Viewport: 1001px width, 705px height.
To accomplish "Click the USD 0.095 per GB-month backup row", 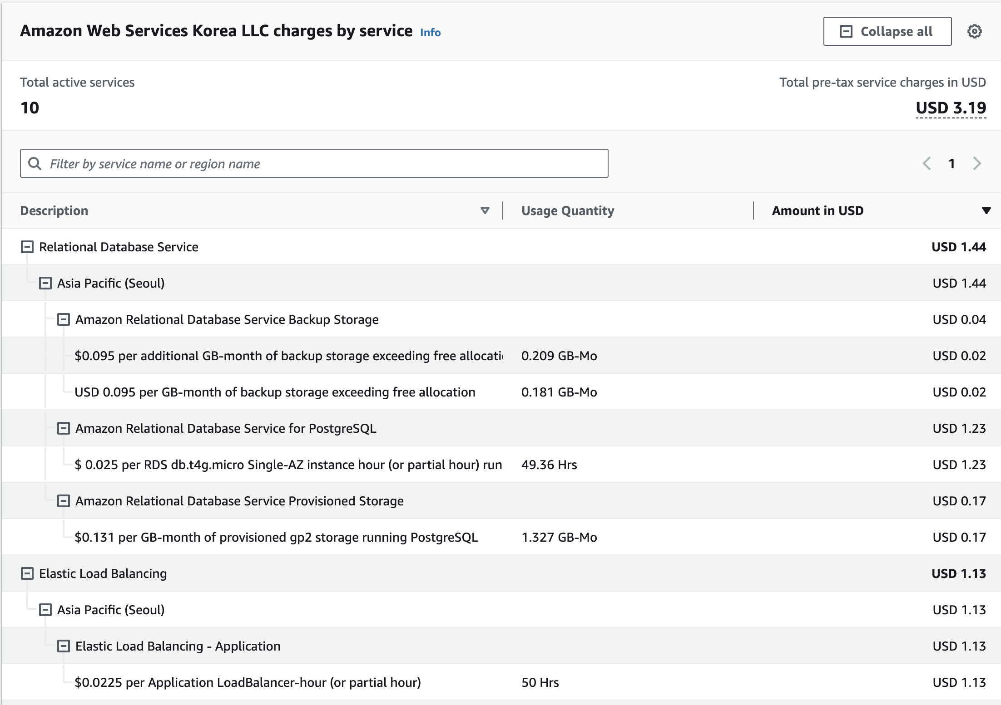I will (x=501, y=392).
